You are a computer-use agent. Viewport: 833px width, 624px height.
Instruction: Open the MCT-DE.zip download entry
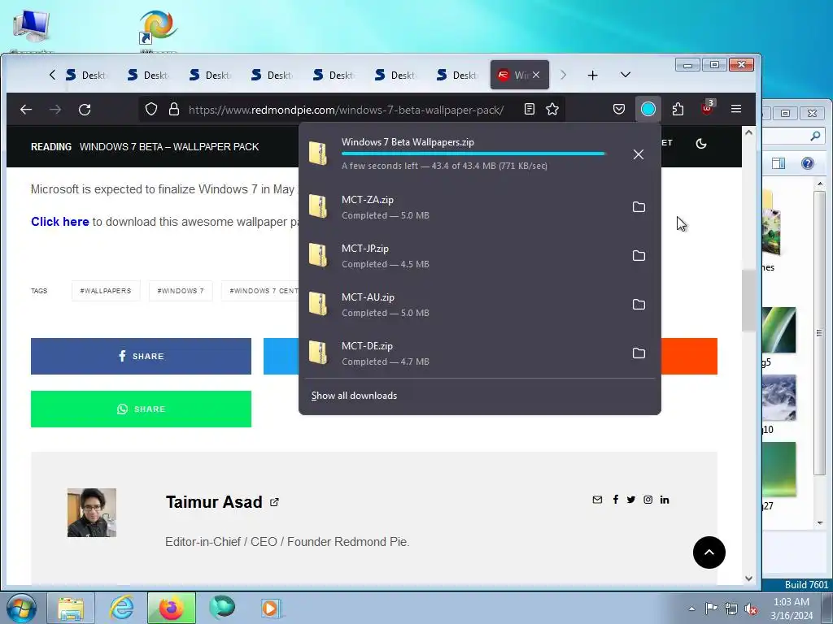(x=462, y=353)
